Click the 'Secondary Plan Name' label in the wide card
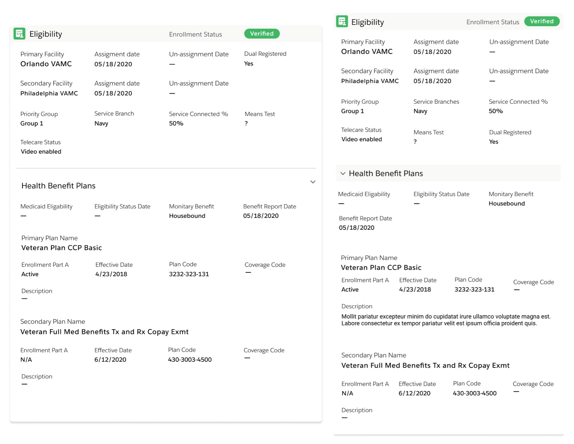This screenshot has width=574, height=444. (x=53, y=322)
